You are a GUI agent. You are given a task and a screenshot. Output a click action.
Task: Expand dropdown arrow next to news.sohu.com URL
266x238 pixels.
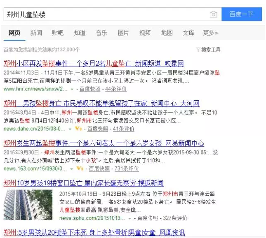coord(129,219)
